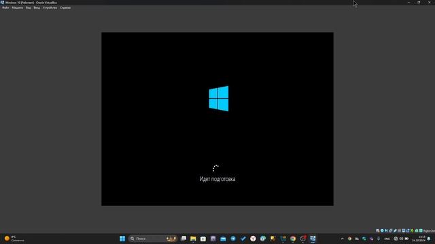
Task: Click the recording status icon
Action: (408, 230)
